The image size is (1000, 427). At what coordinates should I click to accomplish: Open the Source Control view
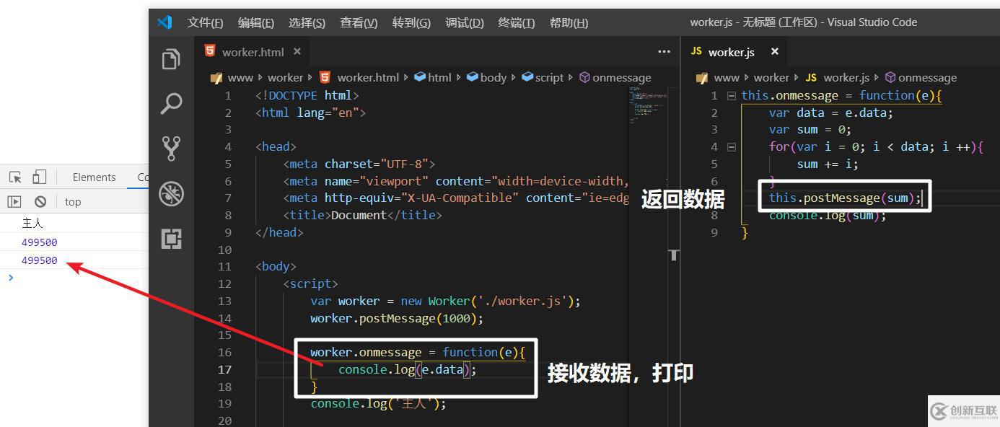point(171,148)
